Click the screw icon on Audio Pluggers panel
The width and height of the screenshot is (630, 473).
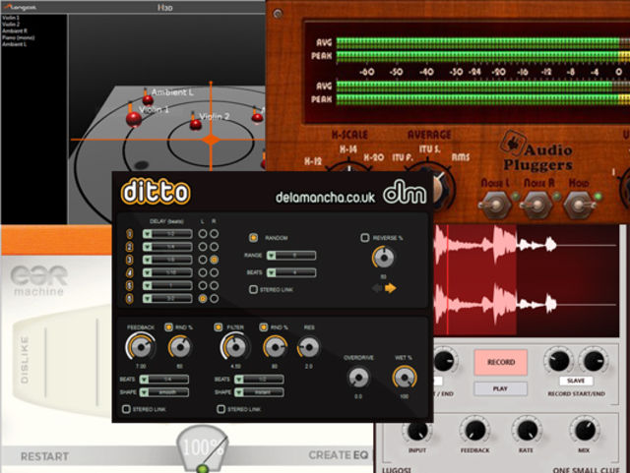[278, 14]
